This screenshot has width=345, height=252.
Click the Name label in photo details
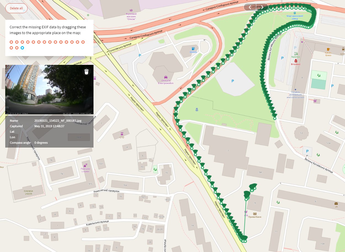14,121
